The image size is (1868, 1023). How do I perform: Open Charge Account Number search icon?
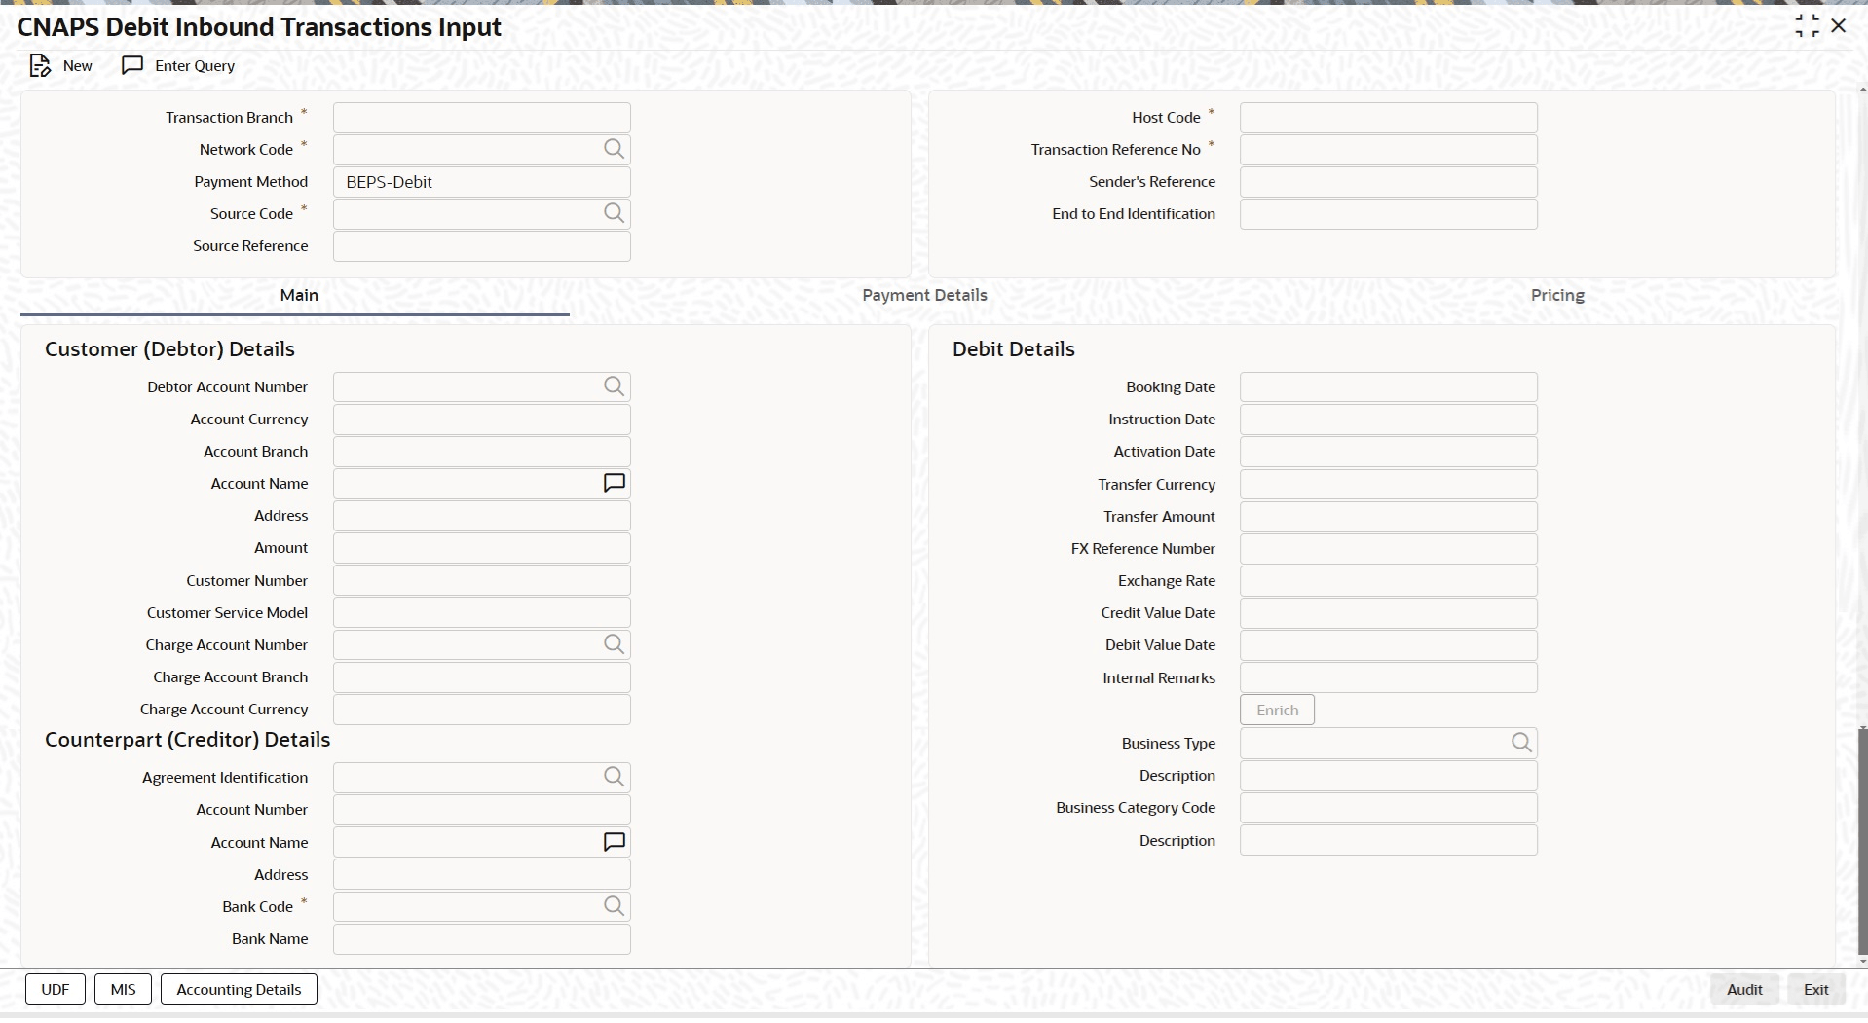(614, 644)
